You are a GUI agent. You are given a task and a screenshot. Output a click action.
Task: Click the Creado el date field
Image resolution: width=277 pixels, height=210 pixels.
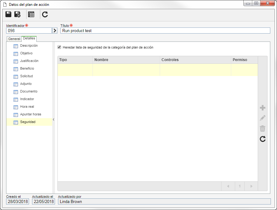pyautogui.click(x=17, y=201)
